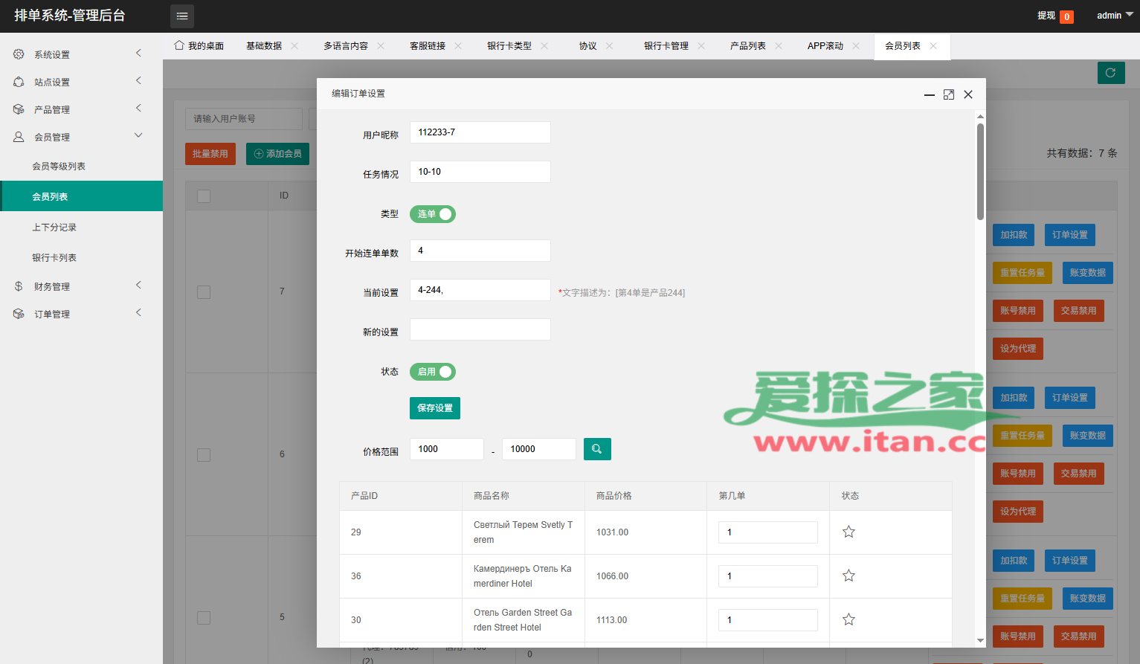Click the star icon for product 29
The width and height of the screenshot is (1140, 664).
point(848,532)
